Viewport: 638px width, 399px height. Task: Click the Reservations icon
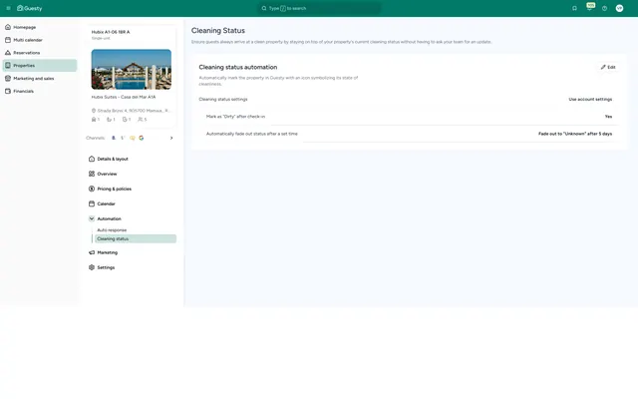(8, 53)
